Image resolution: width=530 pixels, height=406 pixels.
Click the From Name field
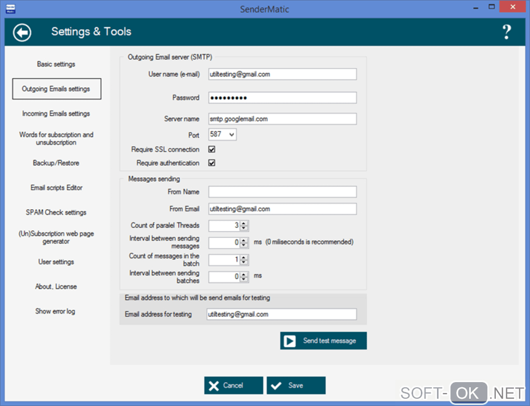tap(283, 192)
